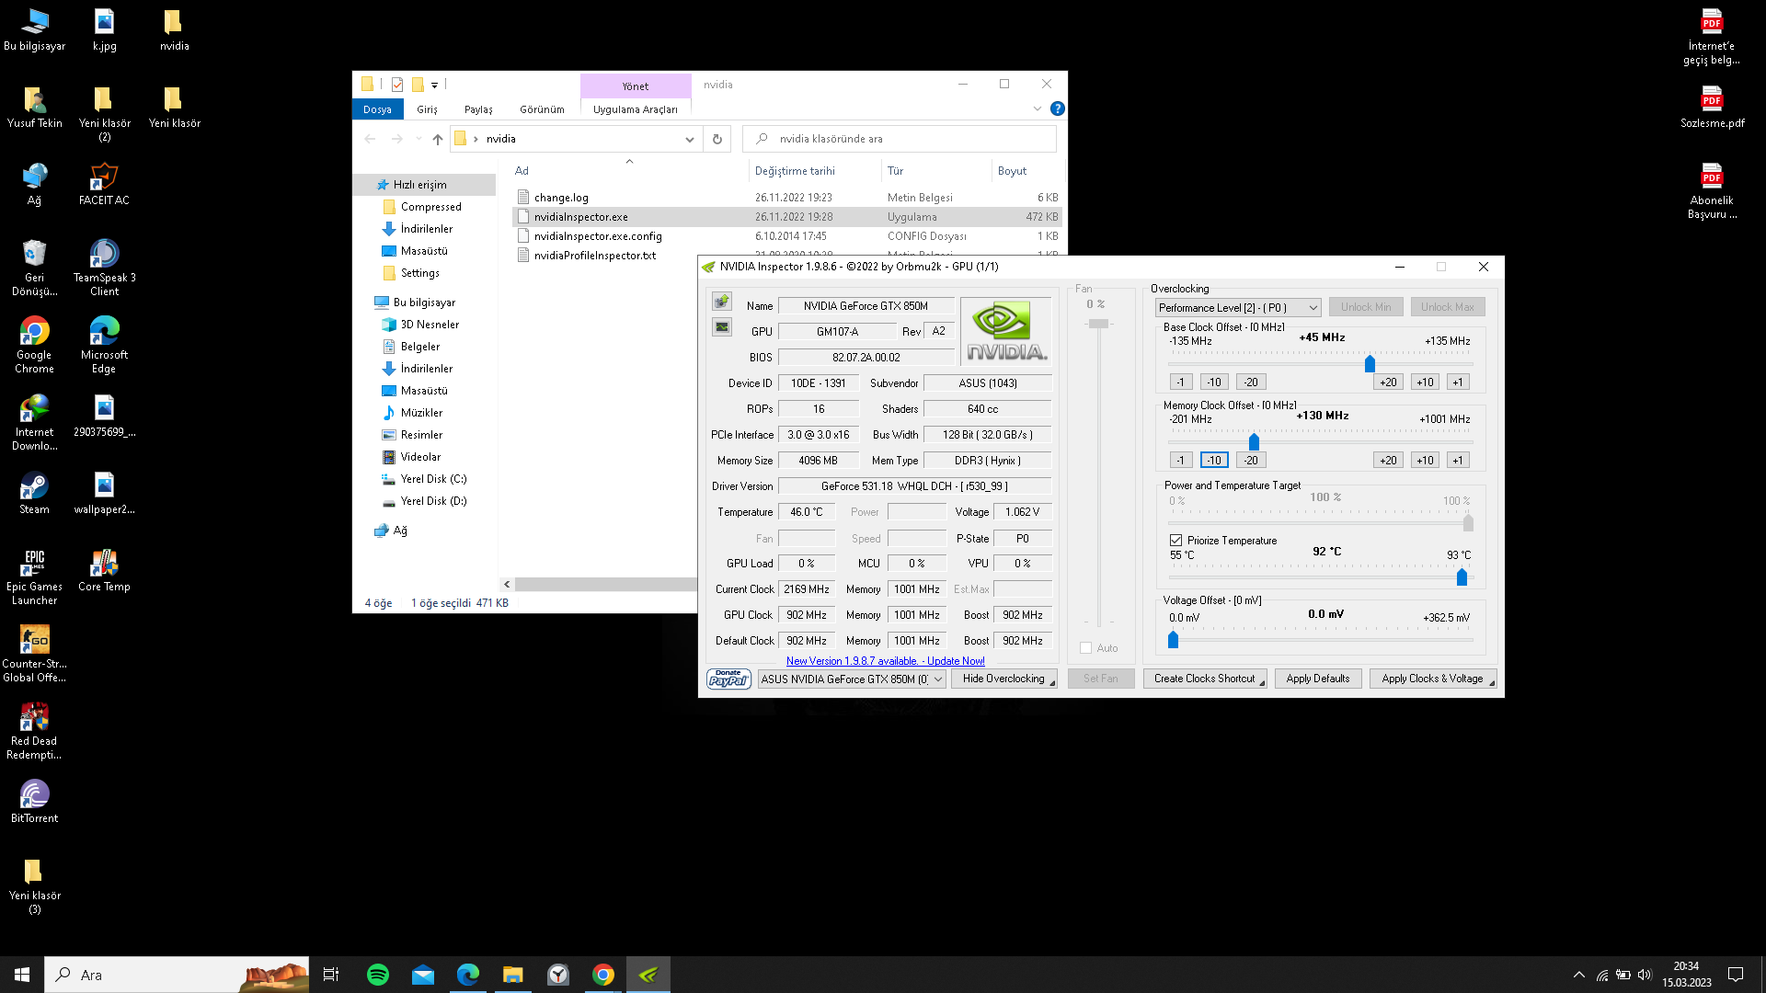1766x993 pixels.
Task: Enable the Auto fan checkbox
Action: pyautogui.click(x=1086, y=648)
